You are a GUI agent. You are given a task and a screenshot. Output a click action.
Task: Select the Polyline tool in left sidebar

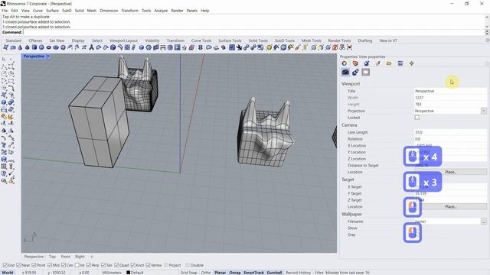4,66
